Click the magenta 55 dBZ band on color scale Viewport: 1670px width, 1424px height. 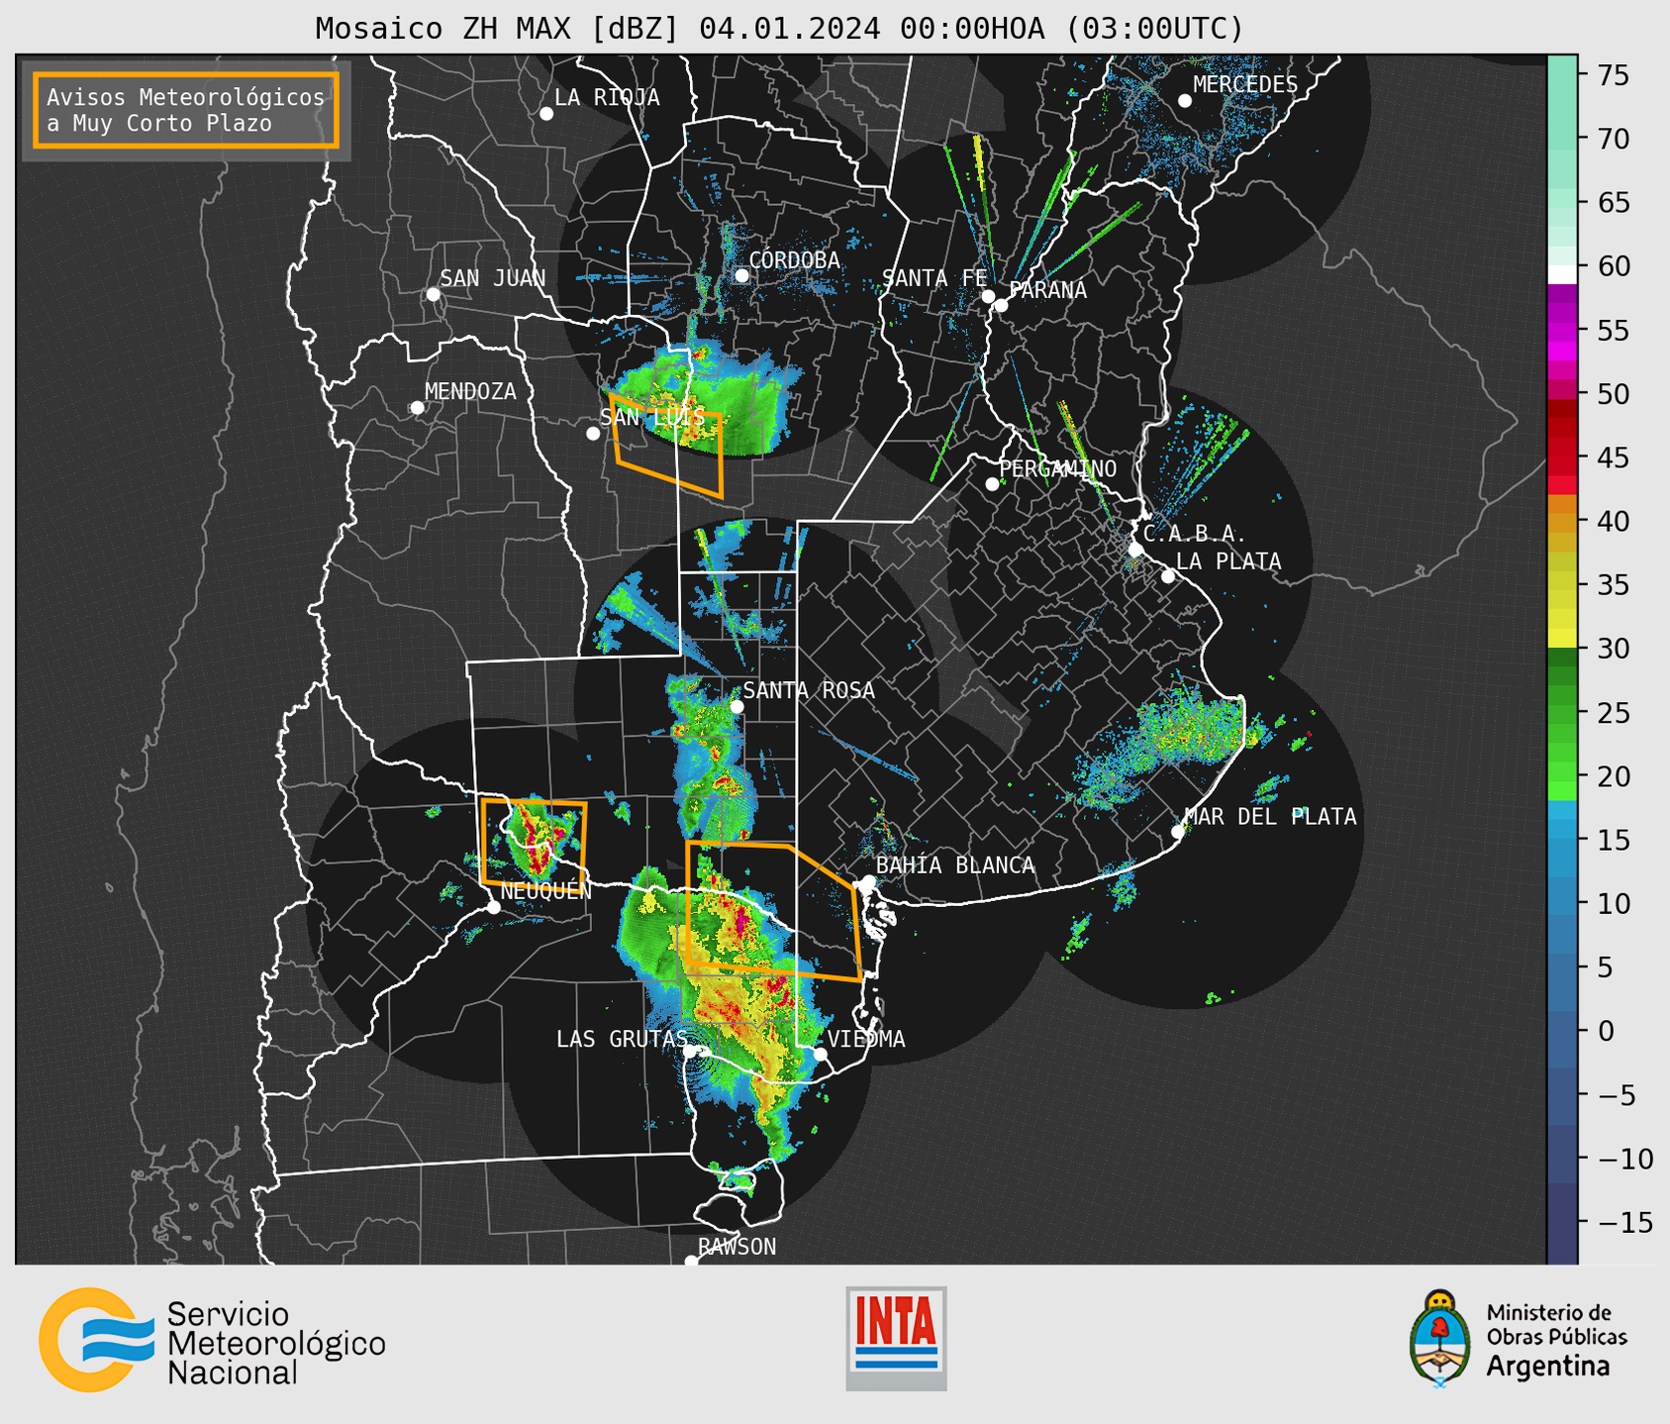coord(1562,330)
